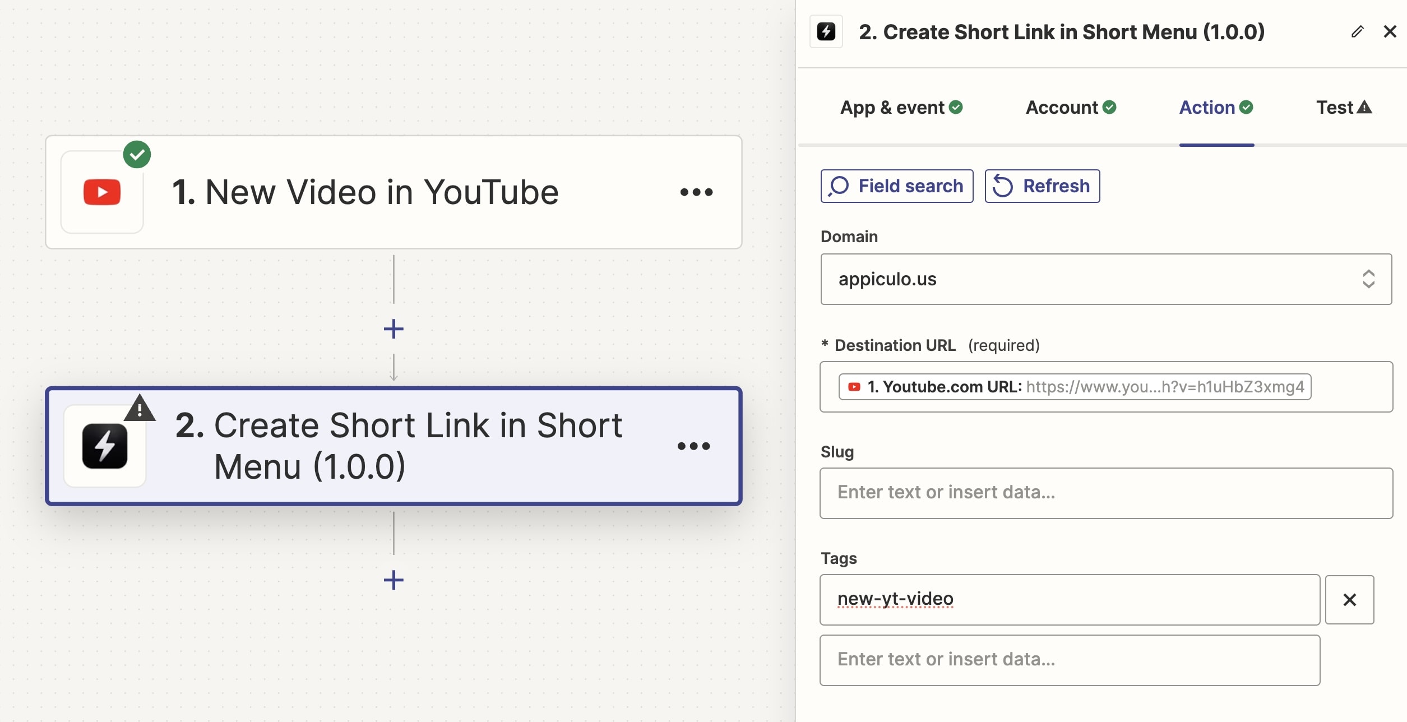Screen dimensions: 1407x722
Task: Click the YouTube app icon in step 1
Action: tap(102, 192)
